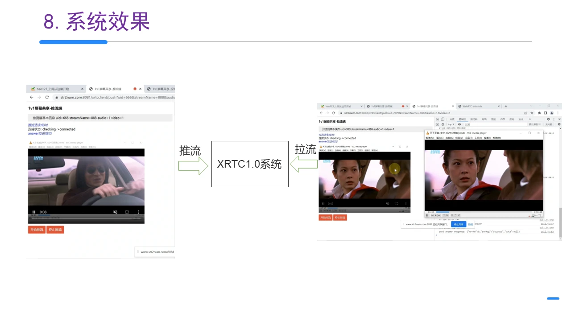The width and height of the screenshot is (571, 321).
Task: Activate DevTools inspect element icon
Action: click(438, 119)
